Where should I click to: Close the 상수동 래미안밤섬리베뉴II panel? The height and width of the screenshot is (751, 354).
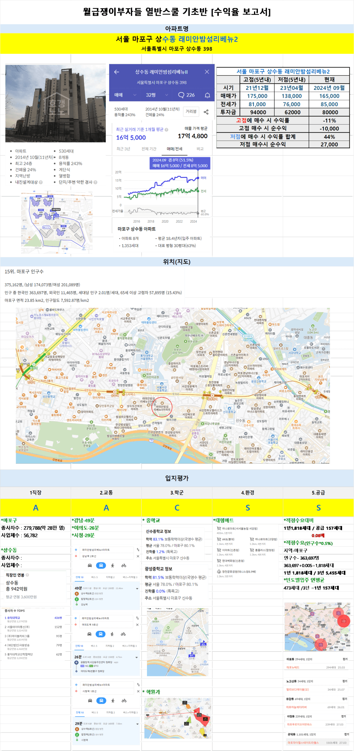[x=207, y=72]
